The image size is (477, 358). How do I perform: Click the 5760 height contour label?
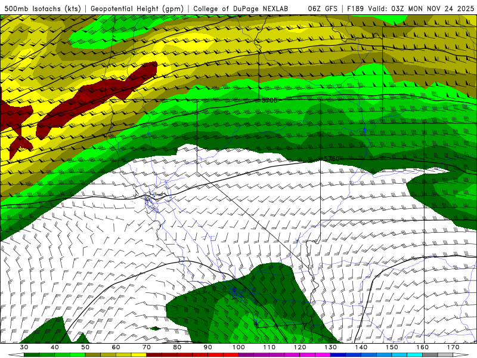pos(332,159)
